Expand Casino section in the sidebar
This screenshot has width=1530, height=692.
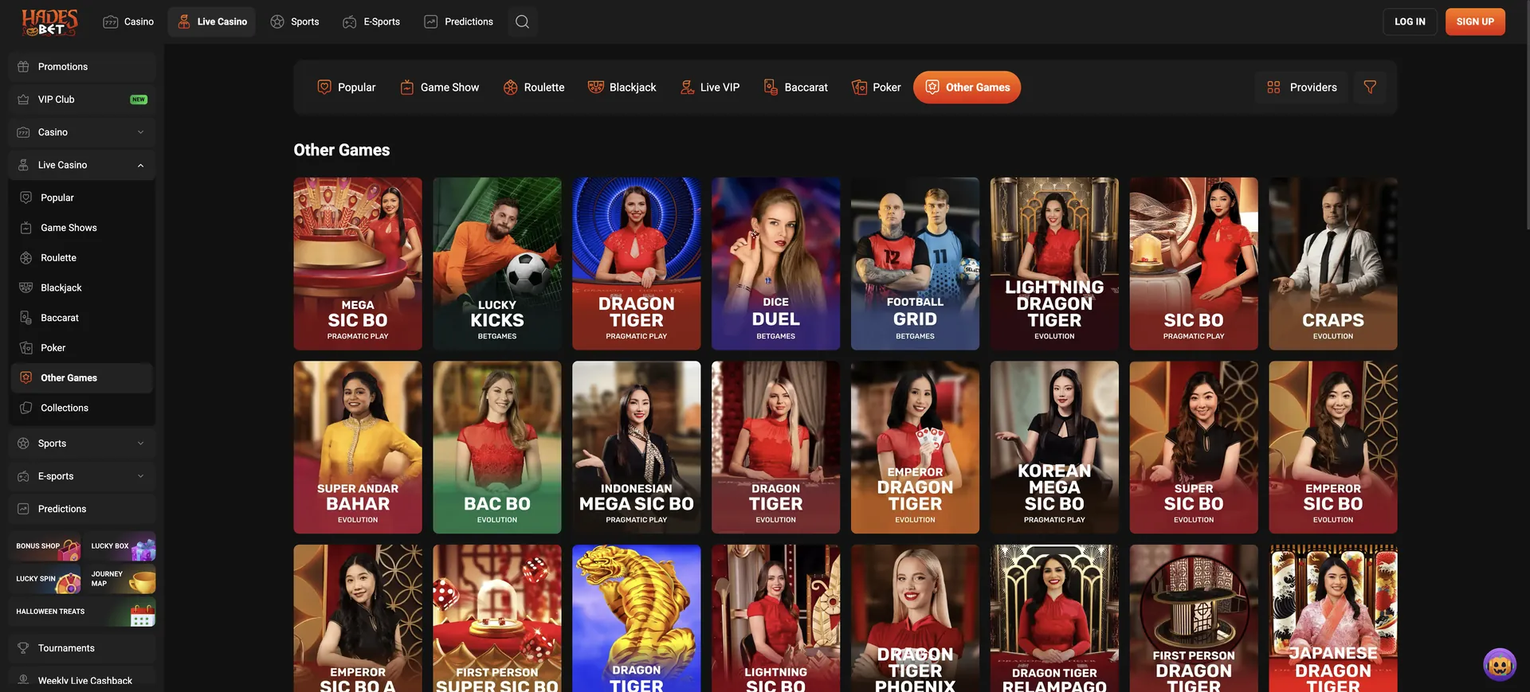[x=82, y=132]
